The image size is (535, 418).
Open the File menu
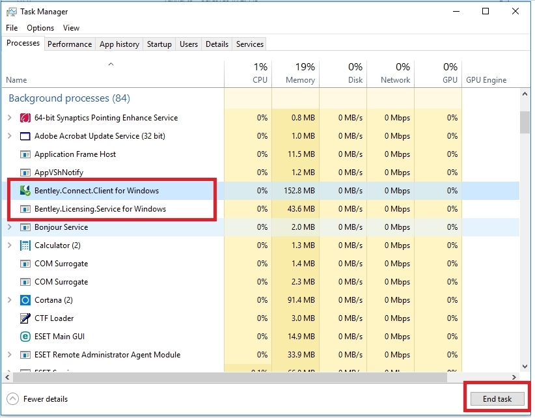pyautogui.click(x=12, y=28)
